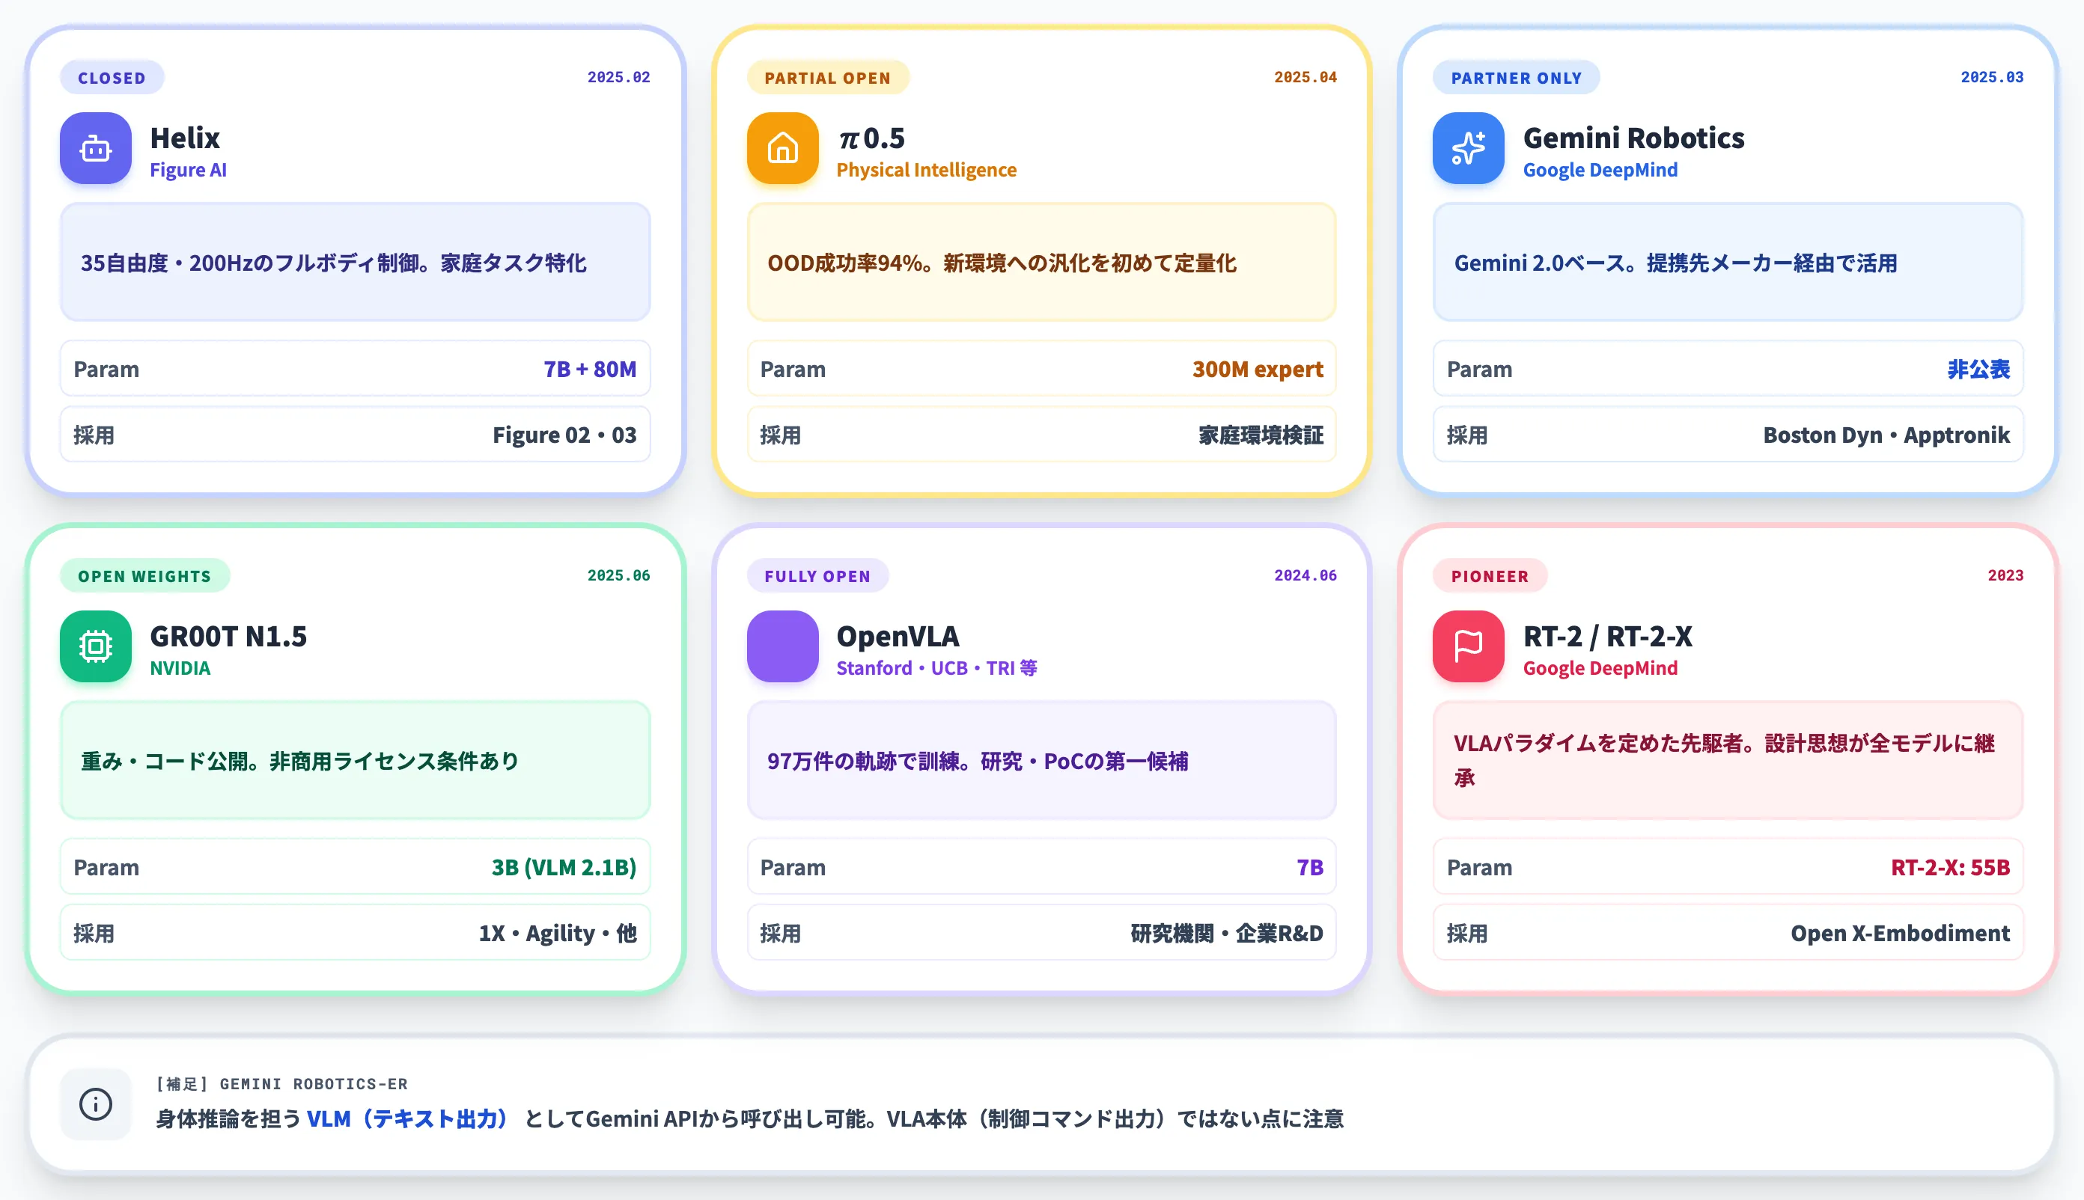
Task: Select the PARTIAL OPEN status badge
Action: click(828, 79)
